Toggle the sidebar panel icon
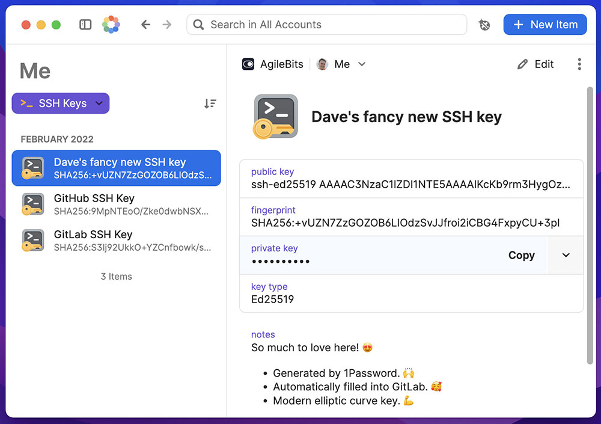601x424 pixels. point(85,24)
